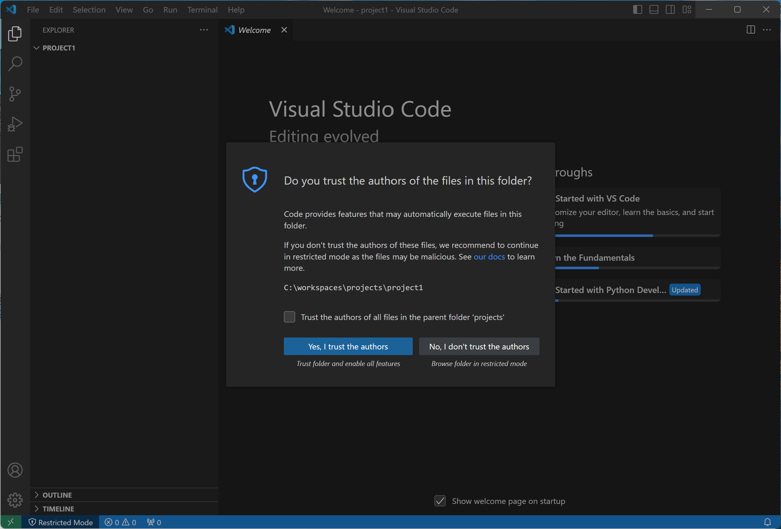Viewport: 781px width, 529px height.
Task: Open the Accounts menu icon
Action: click(15, 470)
